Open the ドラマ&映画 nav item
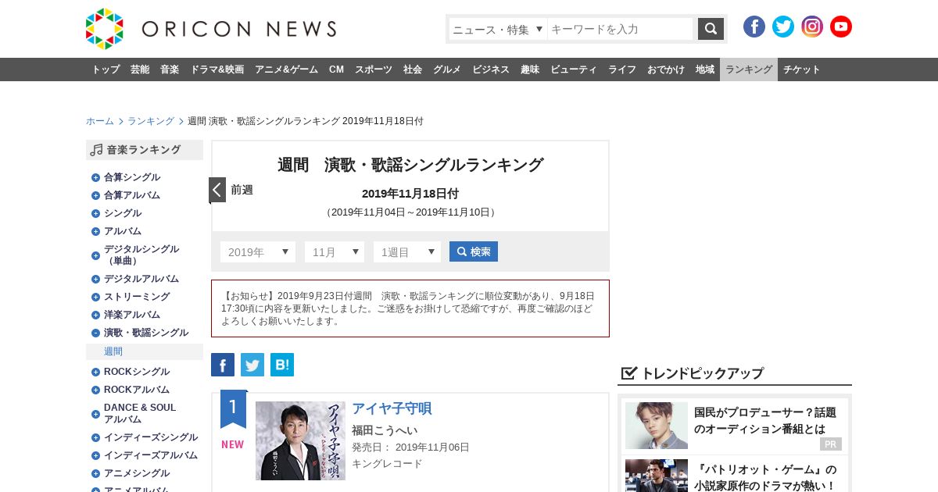The height and width of the screenshot is (492, 938). point(217,70)
